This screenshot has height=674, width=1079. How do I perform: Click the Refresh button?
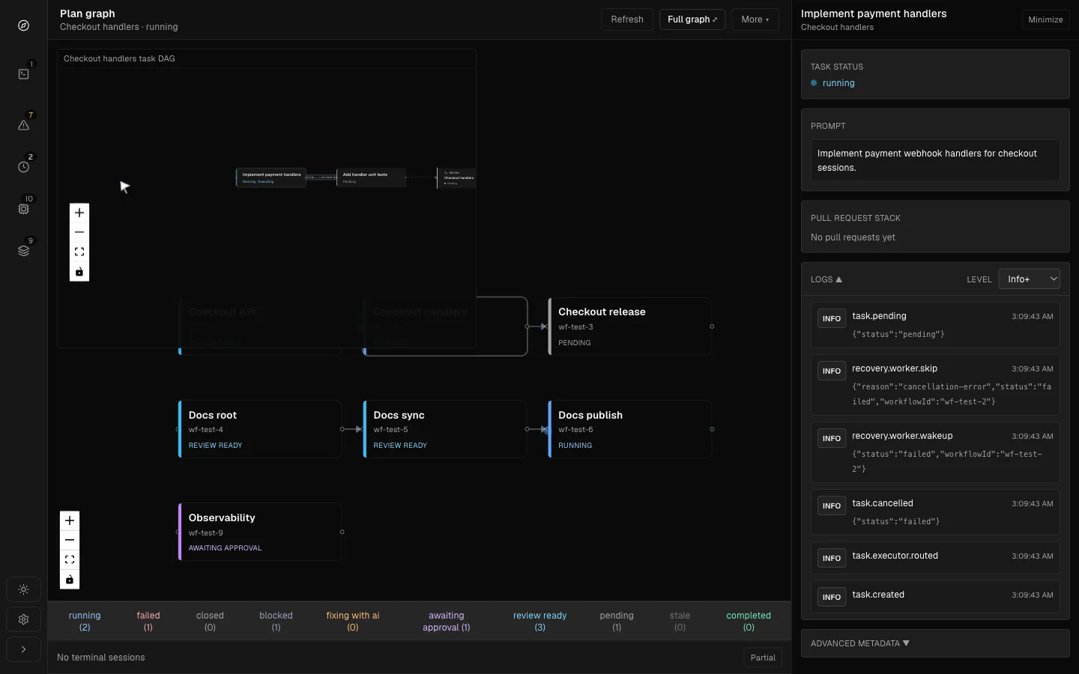[x=627, y=19]
